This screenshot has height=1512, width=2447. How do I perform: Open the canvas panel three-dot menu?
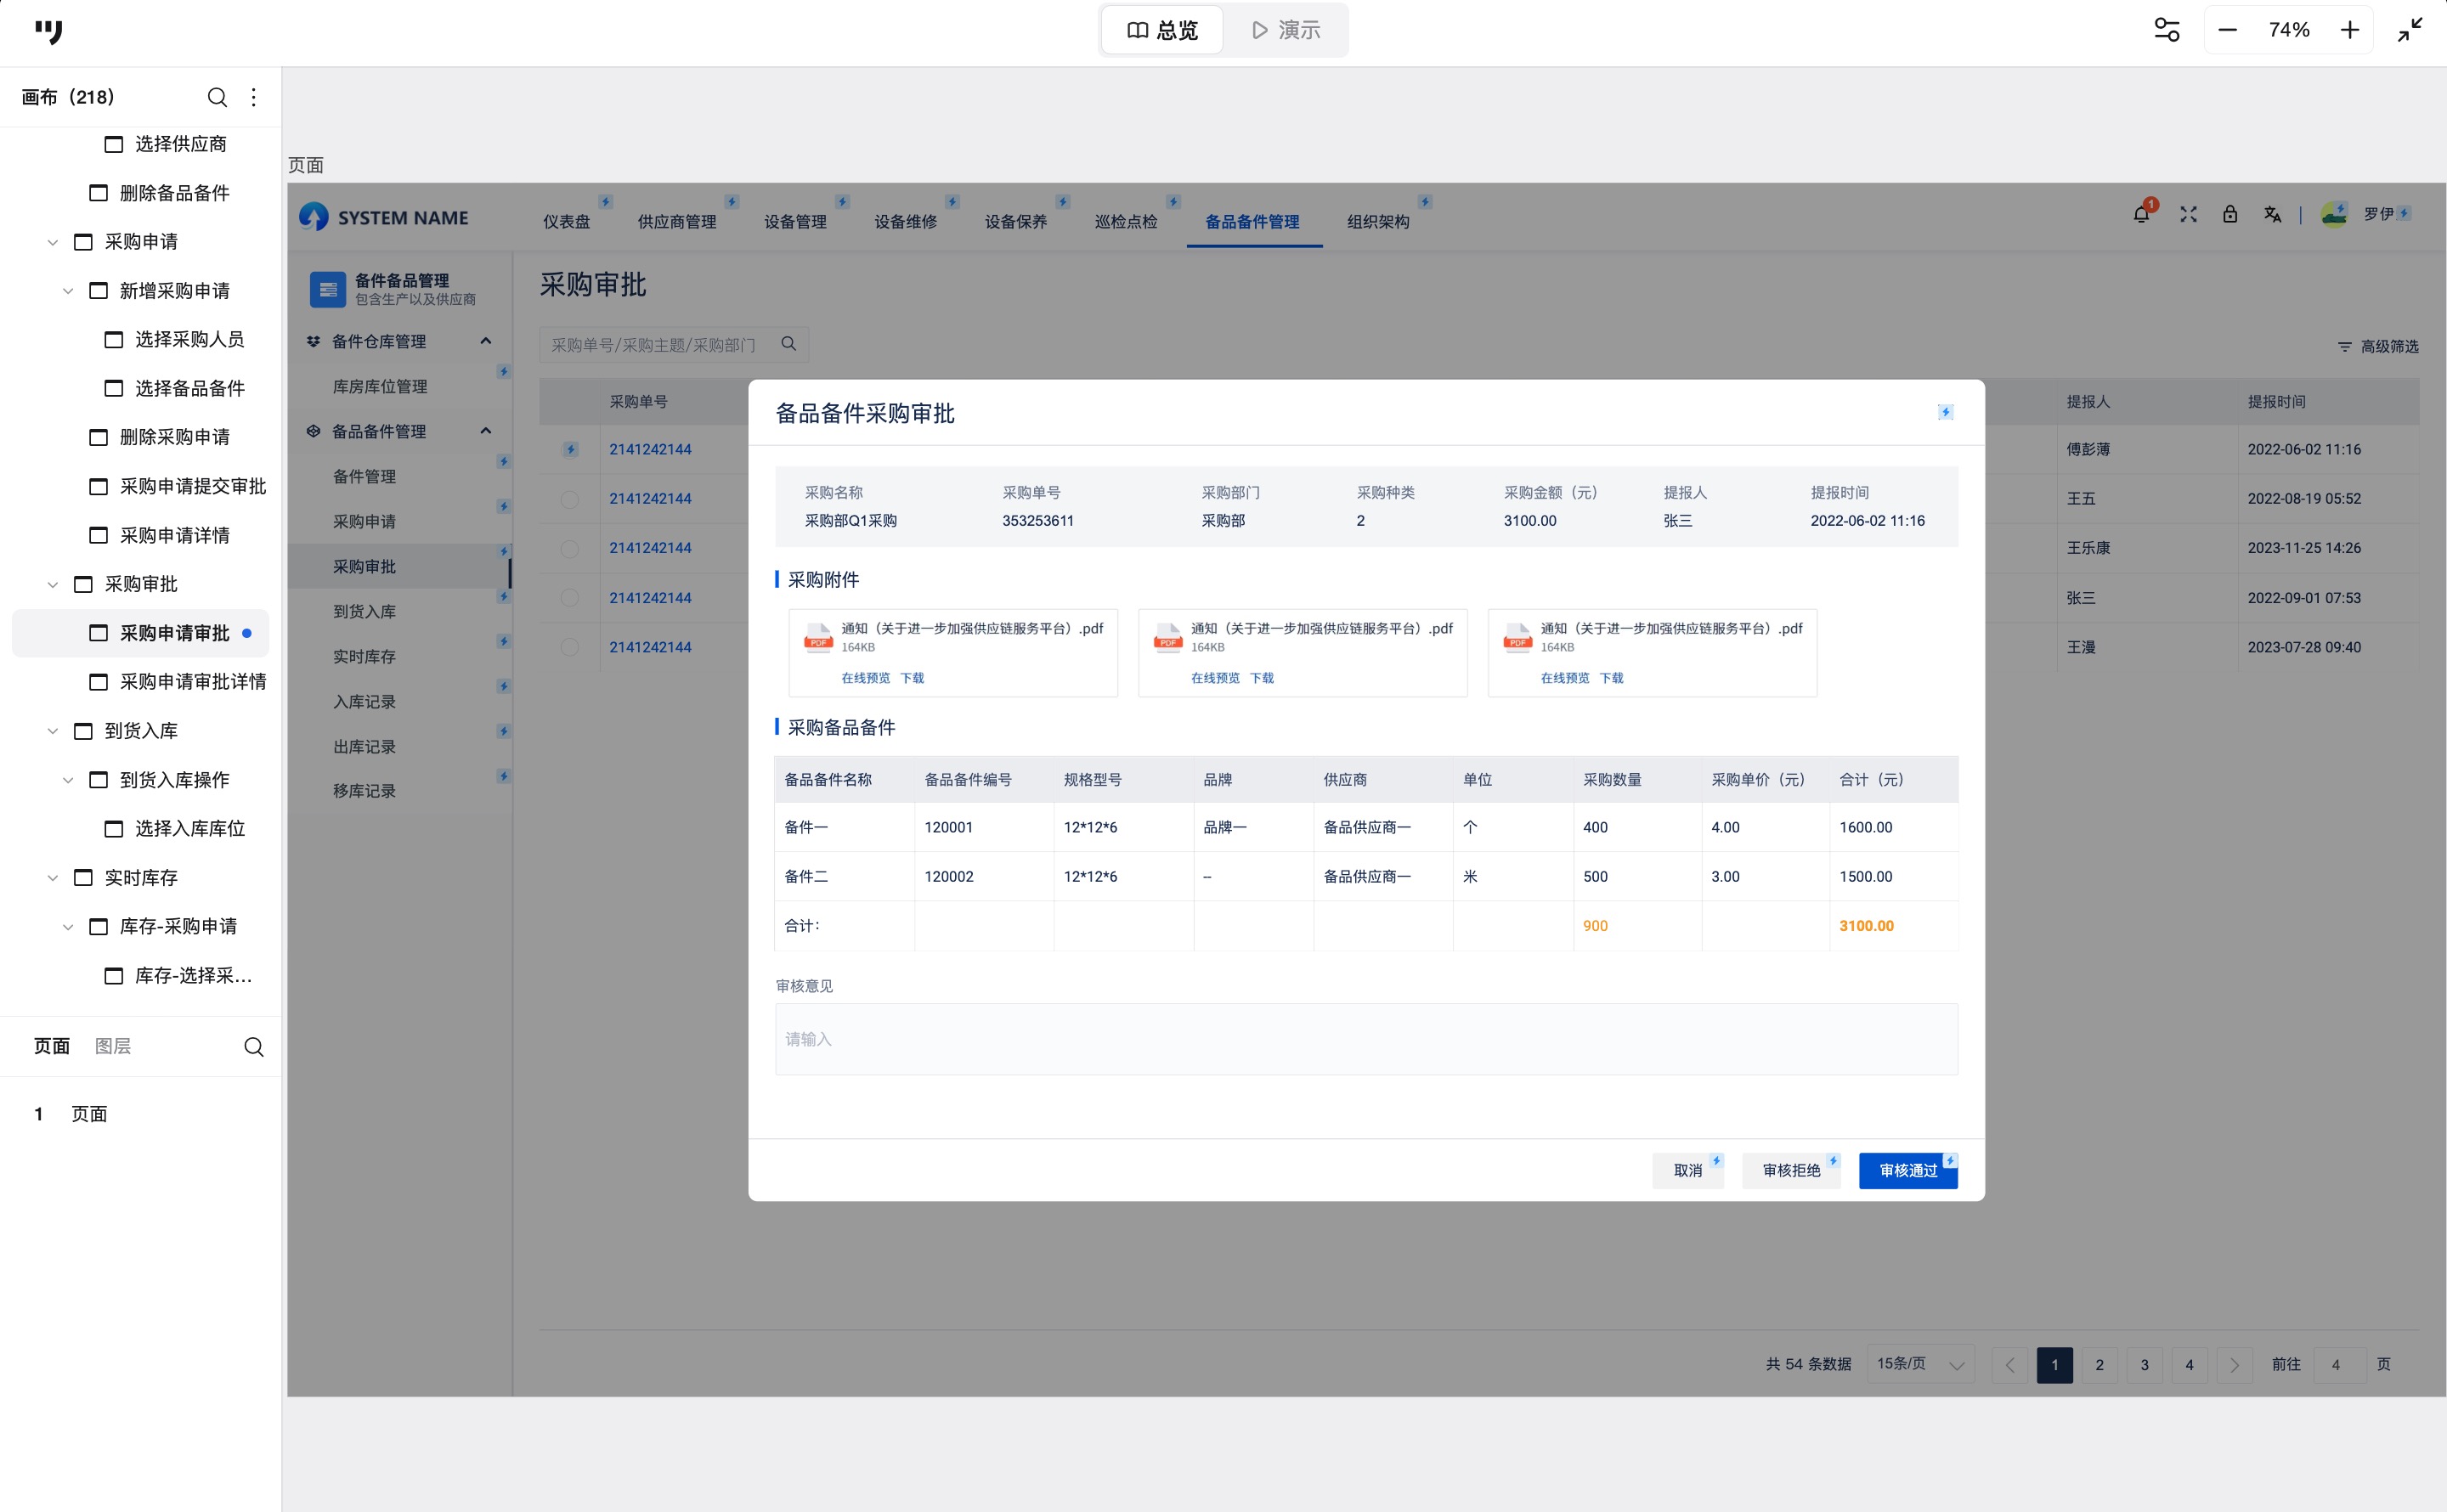point(254,97)
